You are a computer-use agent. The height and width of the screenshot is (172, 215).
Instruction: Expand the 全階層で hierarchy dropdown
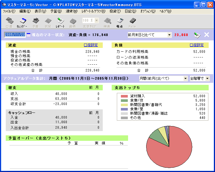[207, 78]
